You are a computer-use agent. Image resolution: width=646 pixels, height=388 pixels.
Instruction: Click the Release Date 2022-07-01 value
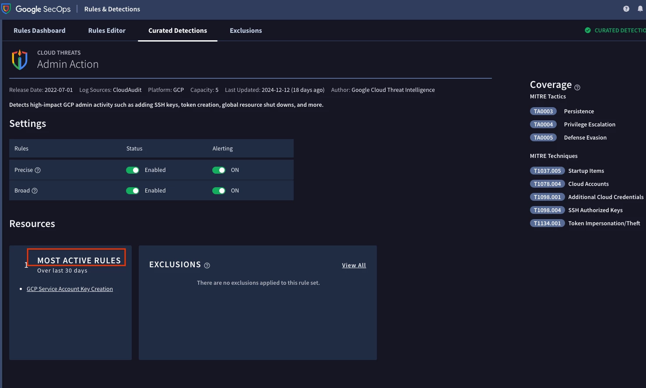[59, 90]
